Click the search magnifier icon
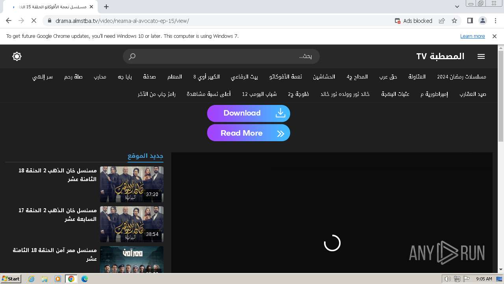Image resolution: width=504 pixels, height=284 pixels. coord(132,56)
